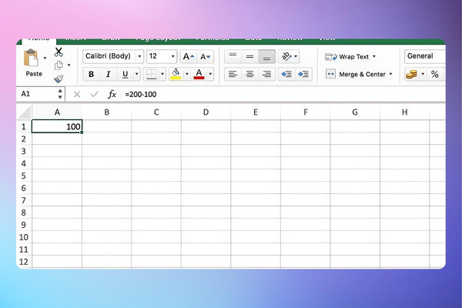
Task: Open General number format dropdown
Action: coord(425,56)
